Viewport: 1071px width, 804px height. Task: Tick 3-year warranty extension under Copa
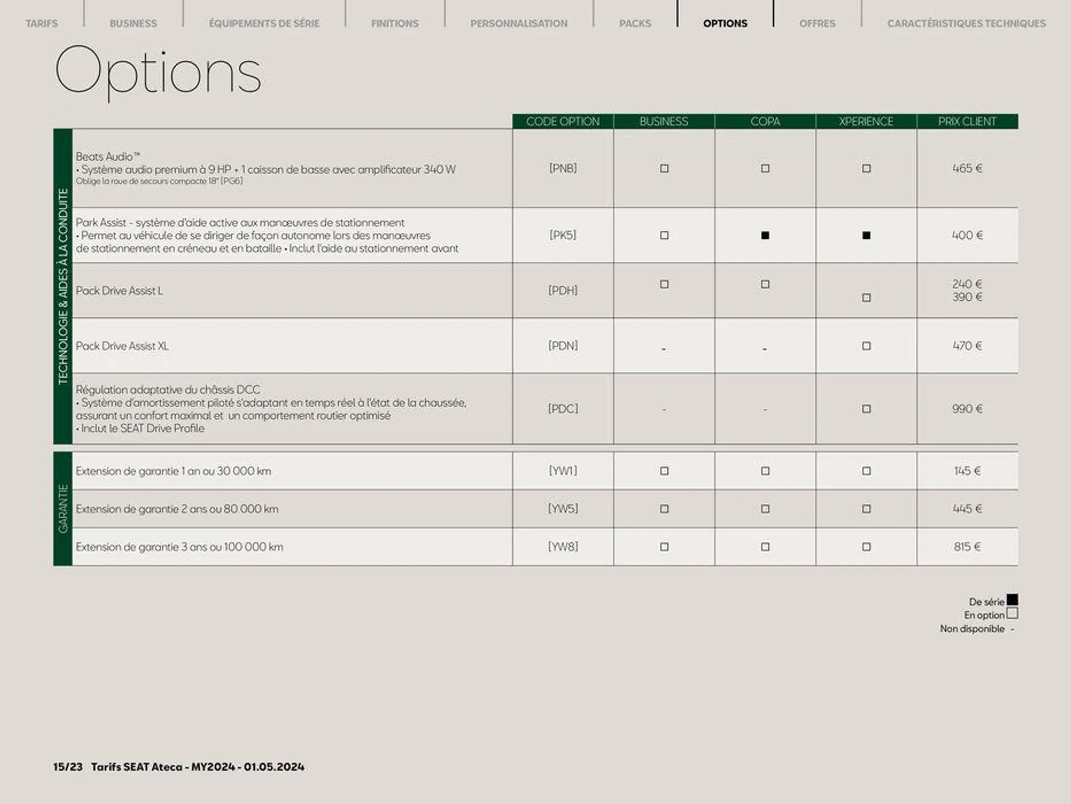click(x=765, y=547)
